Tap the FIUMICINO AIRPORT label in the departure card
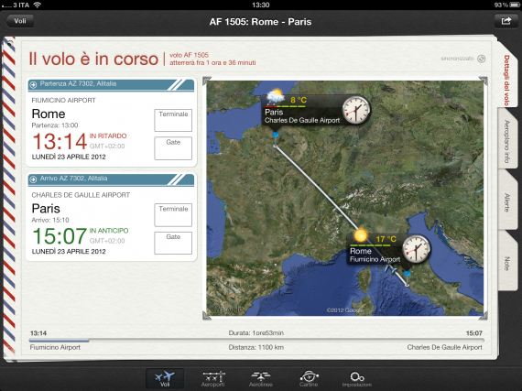522x391 pixels. click(63, 100)
